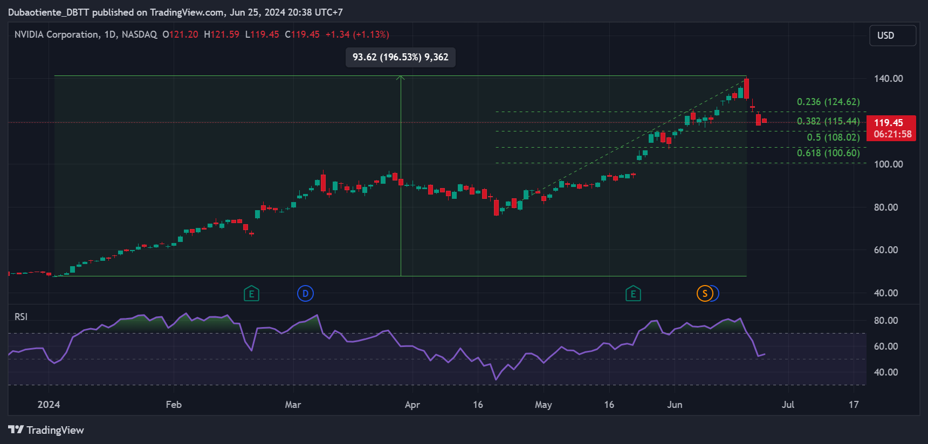Click 60.00 on the main price axis
The image size is (928, 444).
pyautogui.click(x=886, y=250)
